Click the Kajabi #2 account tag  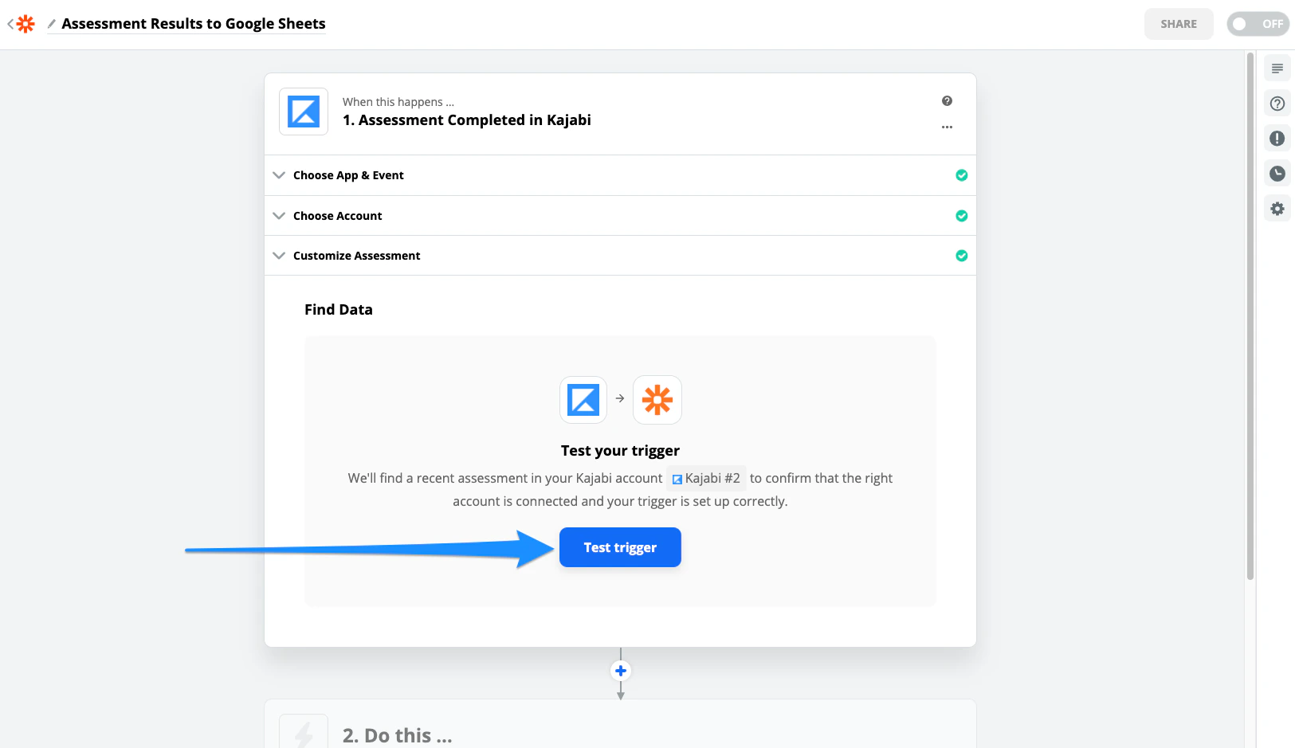click(706, 478)
